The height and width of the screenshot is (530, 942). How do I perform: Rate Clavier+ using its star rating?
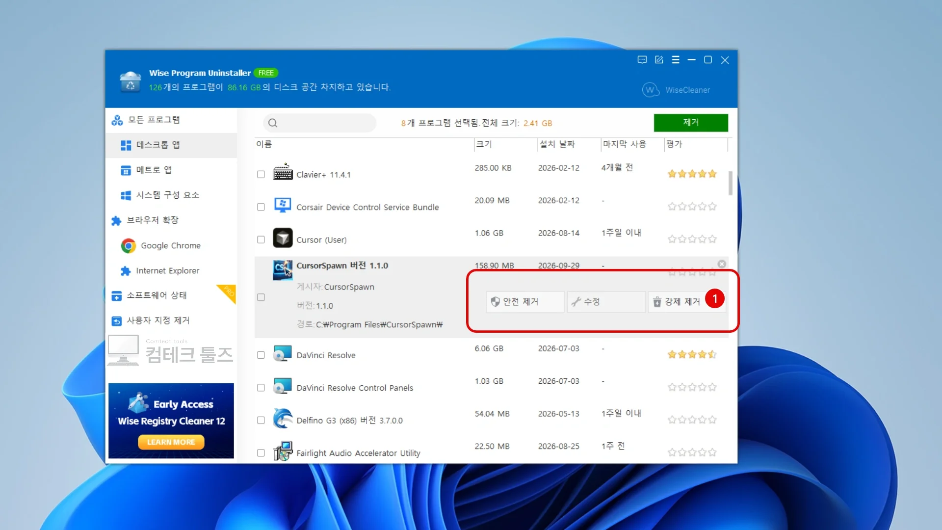[692, 174]
